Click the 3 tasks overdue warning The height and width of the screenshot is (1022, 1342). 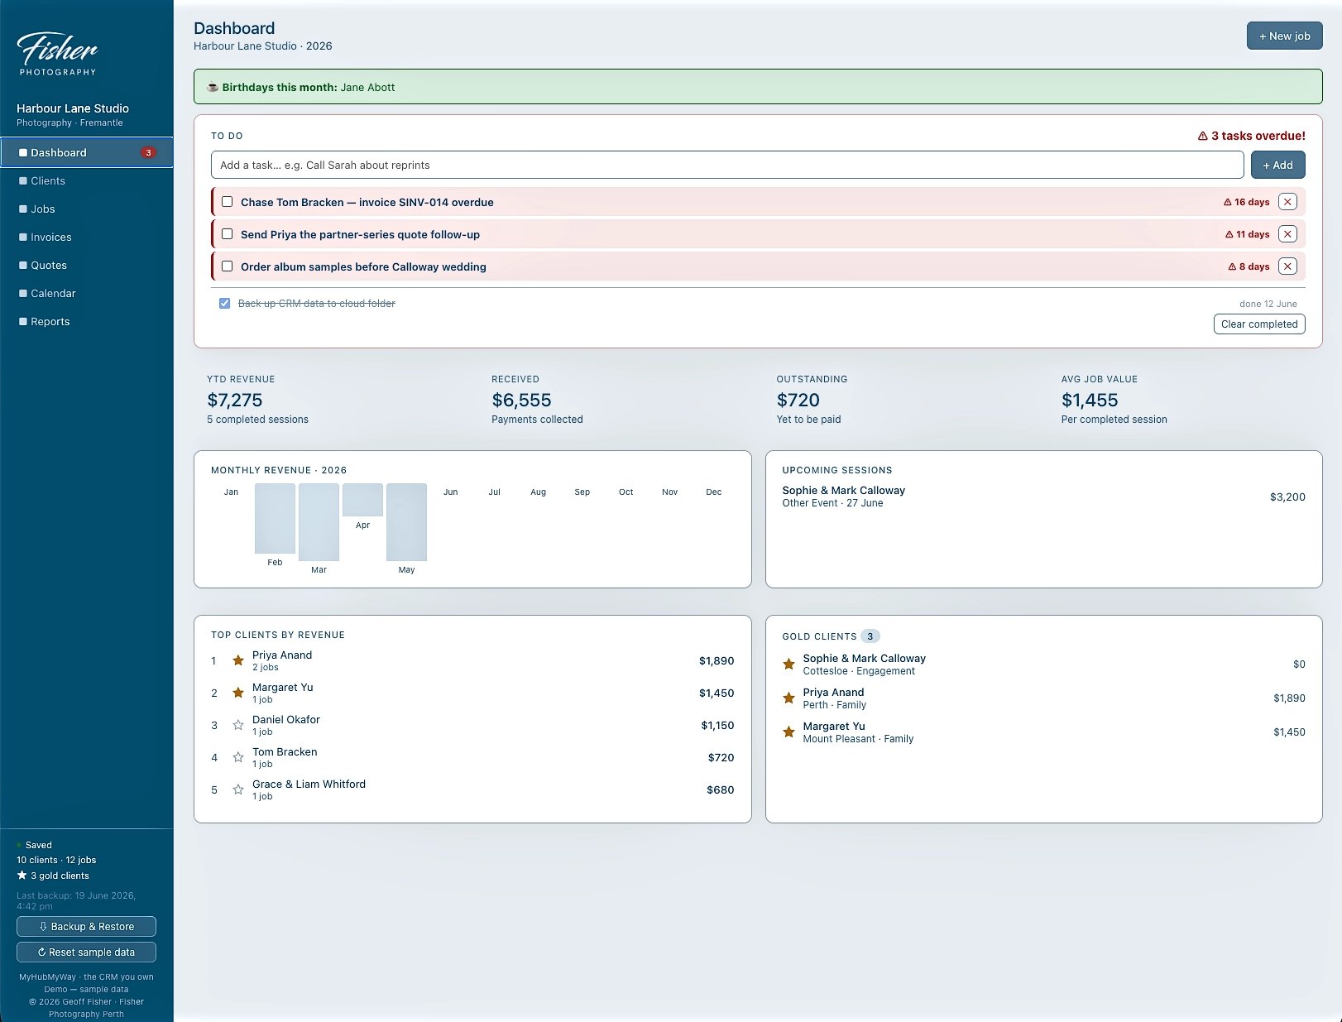pyautogui.click(x=1251, y=136)
